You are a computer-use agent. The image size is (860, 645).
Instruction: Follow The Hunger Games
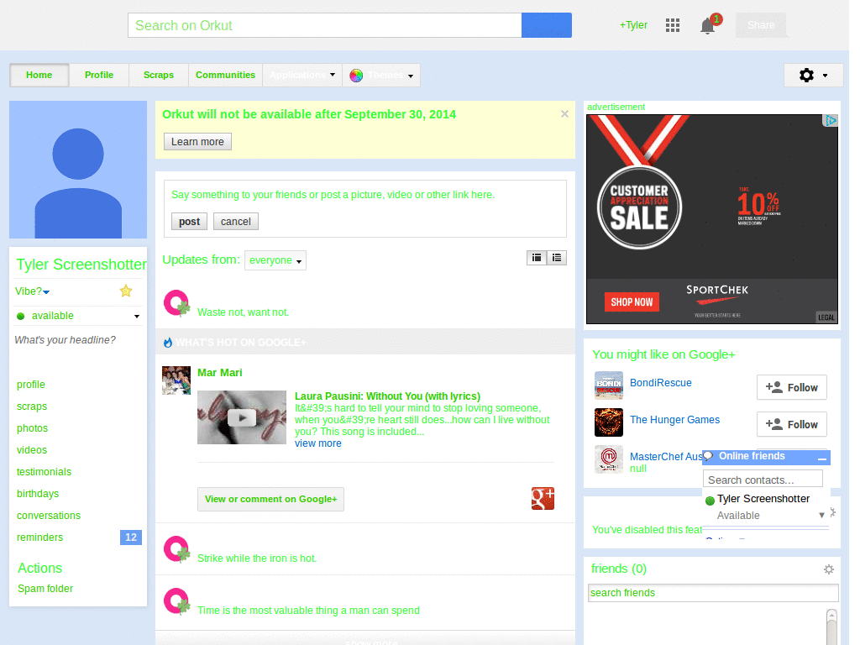791,424
